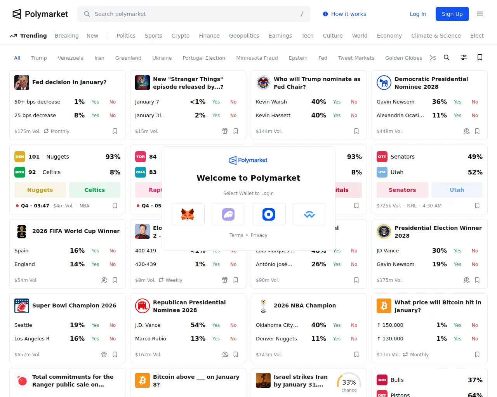Bookmark Presidential Election Winner 2028 market
Screen dimensions: 497x397
[x=477, y=280]
